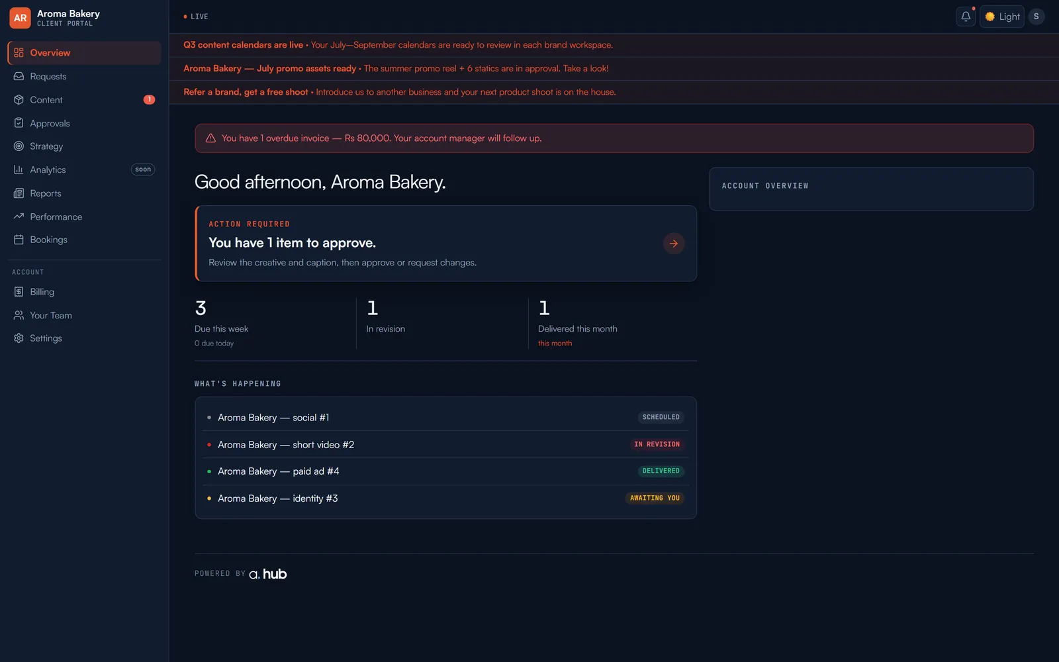Click the '0 due today' text

click(214, 344)
